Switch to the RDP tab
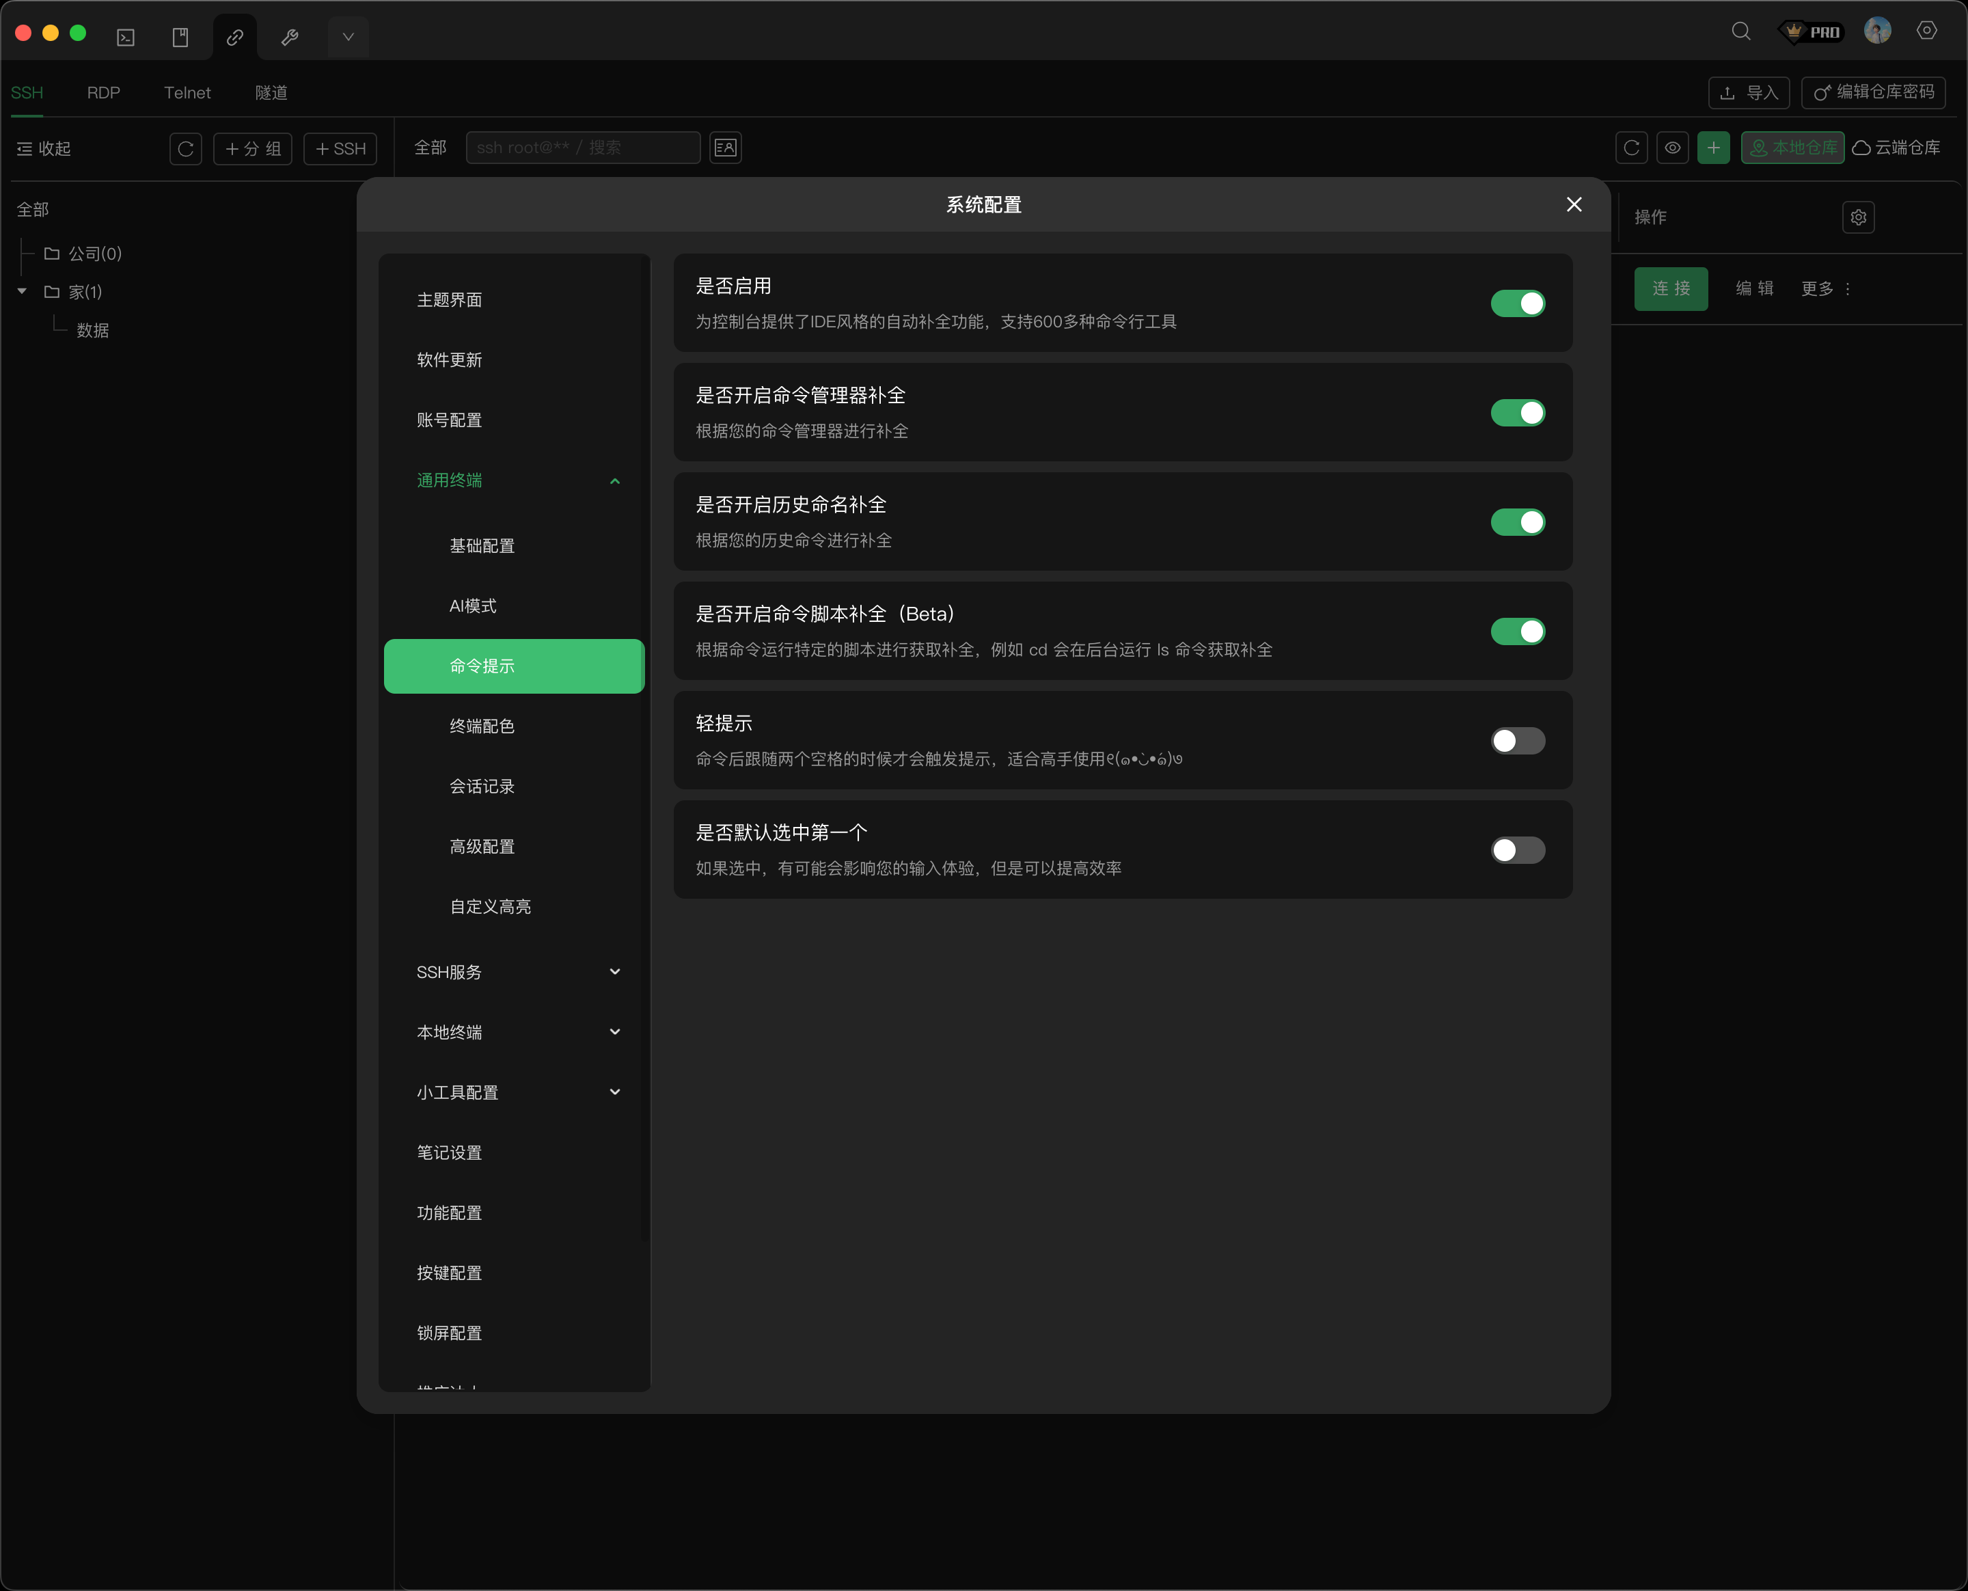This screenshot has height=1591, width=1968. [x=104, y=92]
